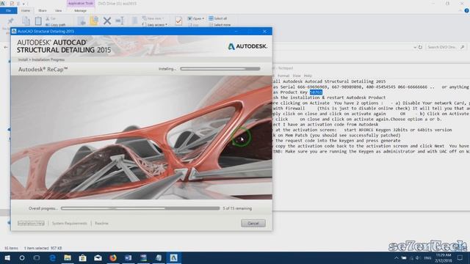The width and height of the screenshot is (470, 264).
Task: Switch to Home ribbon tab
Action: coord(26,10)
